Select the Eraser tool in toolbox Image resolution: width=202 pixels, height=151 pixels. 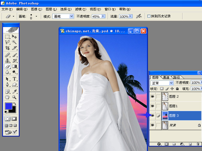(7, 66)
